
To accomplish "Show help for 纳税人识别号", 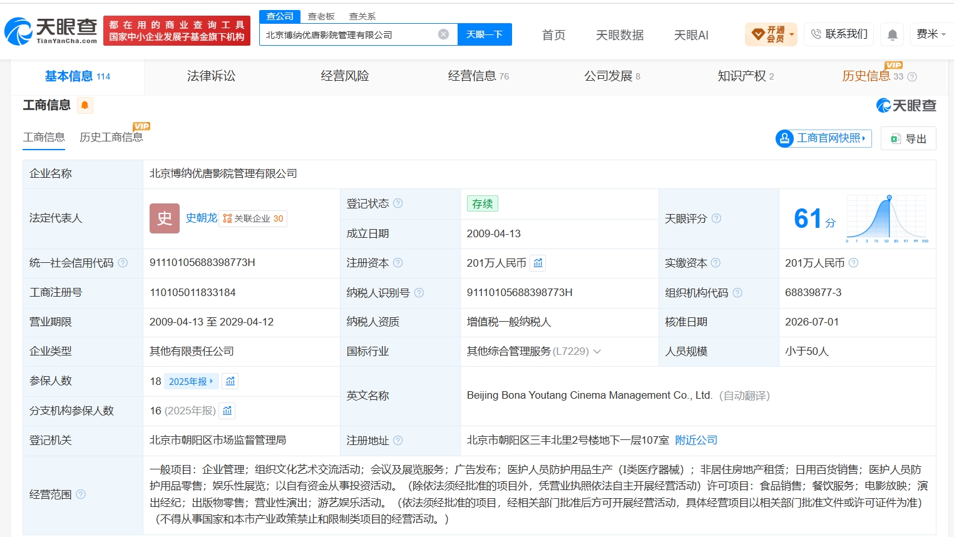I will point(419,292).
